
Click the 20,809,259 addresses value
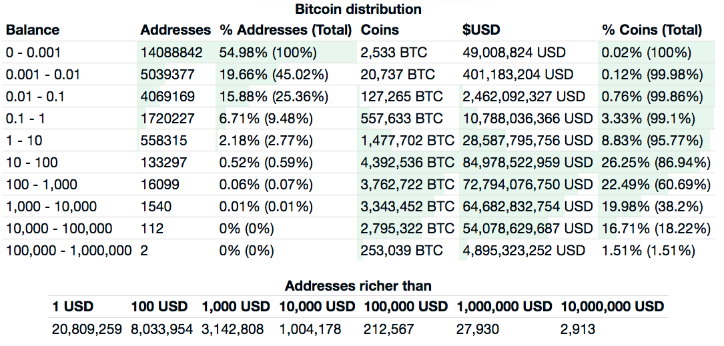(87, 329)
